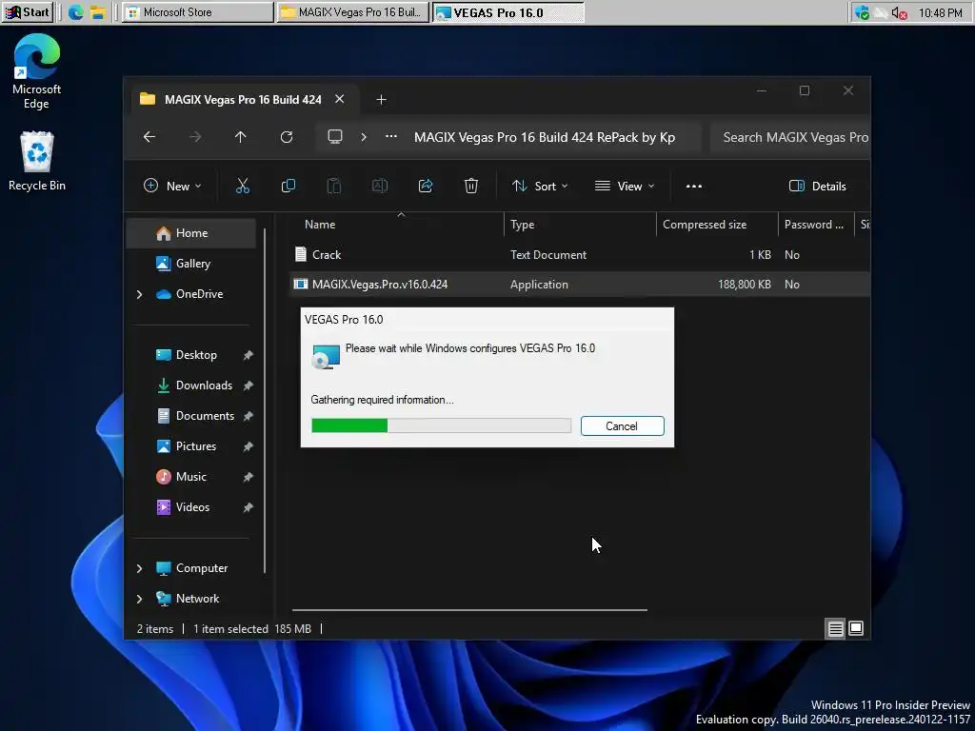
Task: Click the Copy icon in toolbar
Action: click(289, 186)
